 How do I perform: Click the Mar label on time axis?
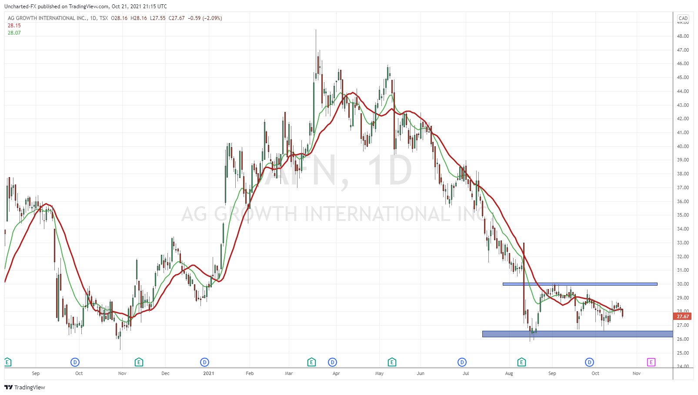click(x=289, y=373)
